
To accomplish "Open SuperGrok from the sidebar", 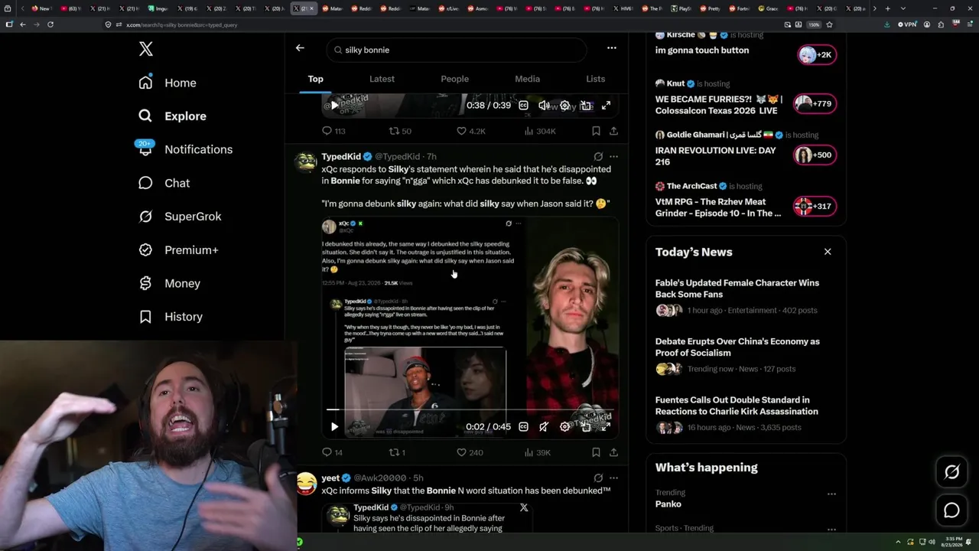I will click(180, 217).
